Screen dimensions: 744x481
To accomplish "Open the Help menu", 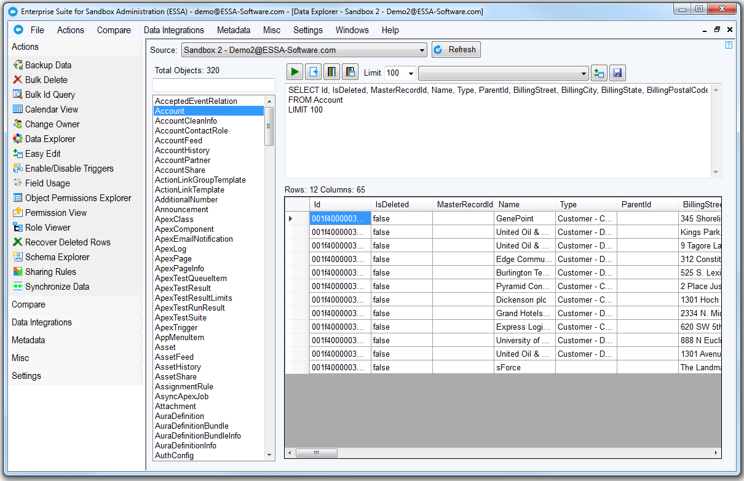I will click(390, 30).
